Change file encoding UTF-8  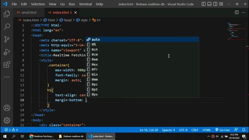[x=183, y=130]
